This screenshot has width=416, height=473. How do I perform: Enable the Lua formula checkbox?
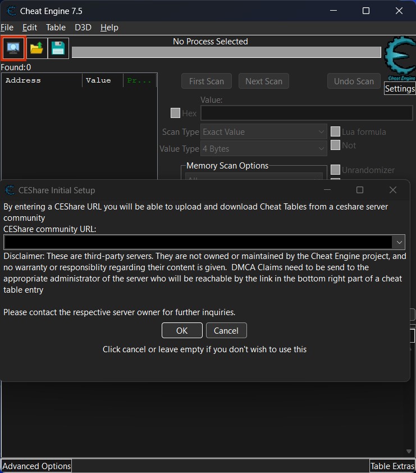click(x=335, y=131)
